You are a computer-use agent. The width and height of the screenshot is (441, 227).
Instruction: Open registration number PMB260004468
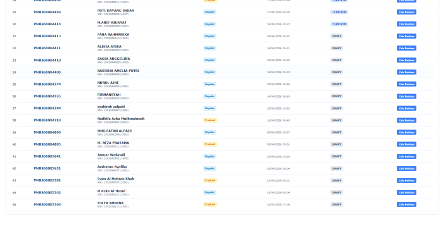pyautogui.click(x=47, y=12)
